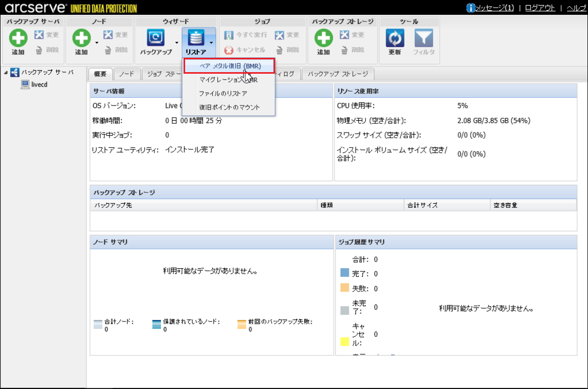The image size is (588, 389).
Task: Click the green Add backup server icon
Action: [x=18, y=38]
